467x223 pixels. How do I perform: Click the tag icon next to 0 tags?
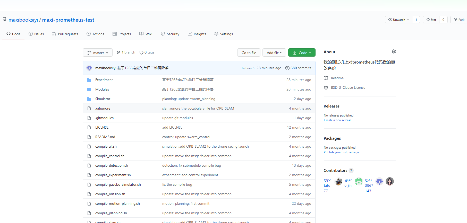[x=141, y=52]
